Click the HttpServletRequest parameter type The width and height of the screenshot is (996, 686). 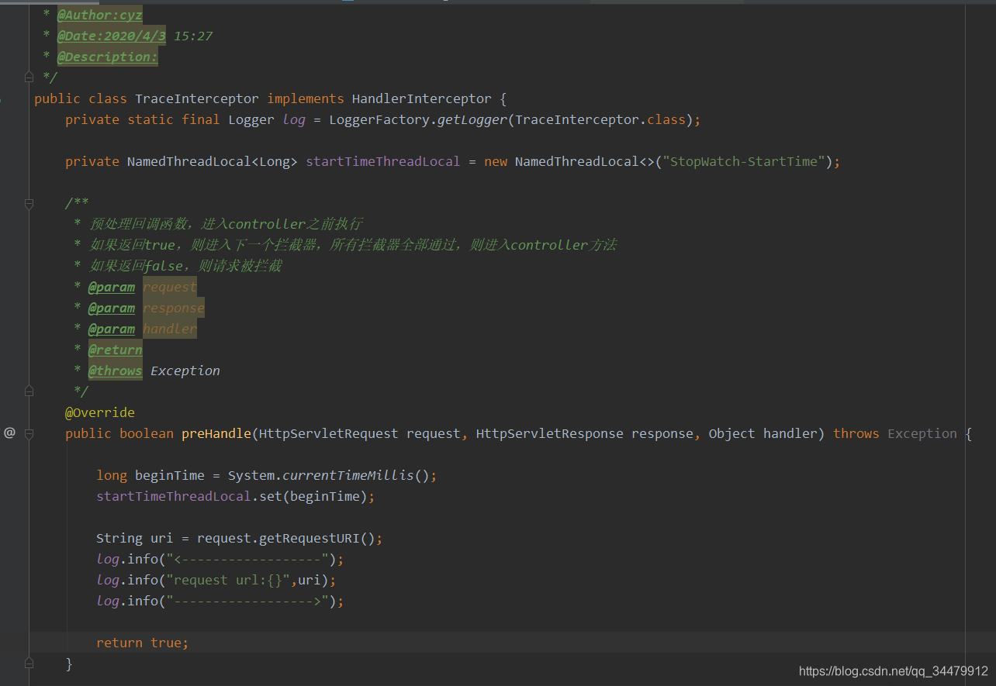329,433
